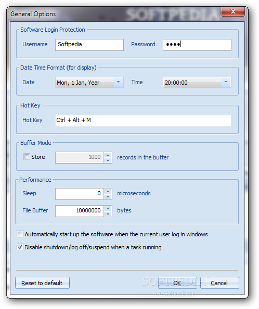The width and height of the screenshot is (259, 309).
Task: Increase buffer records with up arrow
Action: coord(108,155)
